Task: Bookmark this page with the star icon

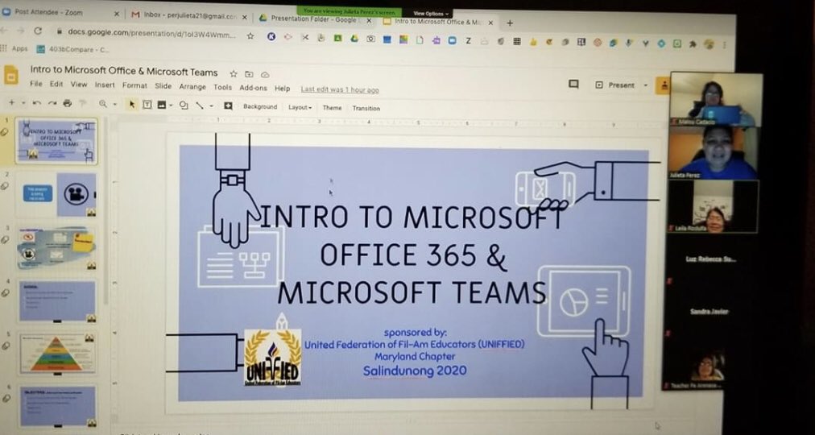Action: coord(250,36)
